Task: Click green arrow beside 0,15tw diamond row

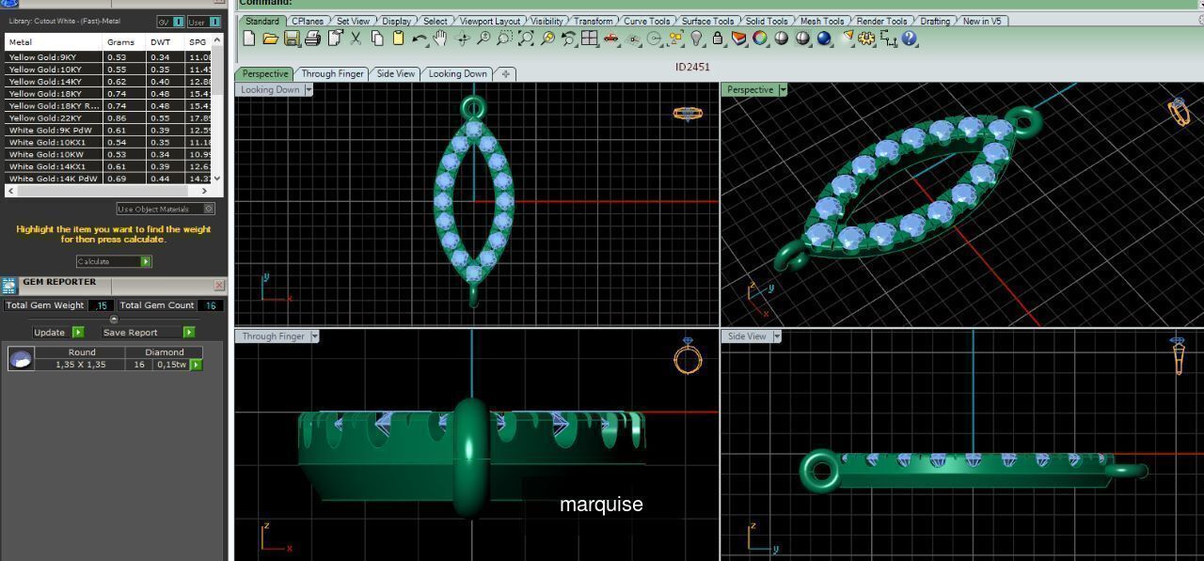Action: (x=196, y=365)
